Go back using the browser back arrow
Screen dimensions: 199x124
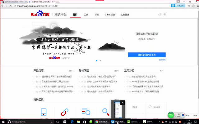click(2, 6)
